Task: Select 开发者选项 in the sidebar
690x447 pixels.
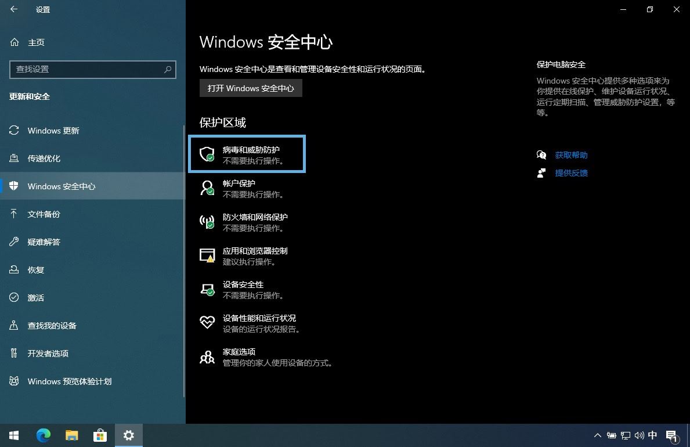Action: click(93, 353)
